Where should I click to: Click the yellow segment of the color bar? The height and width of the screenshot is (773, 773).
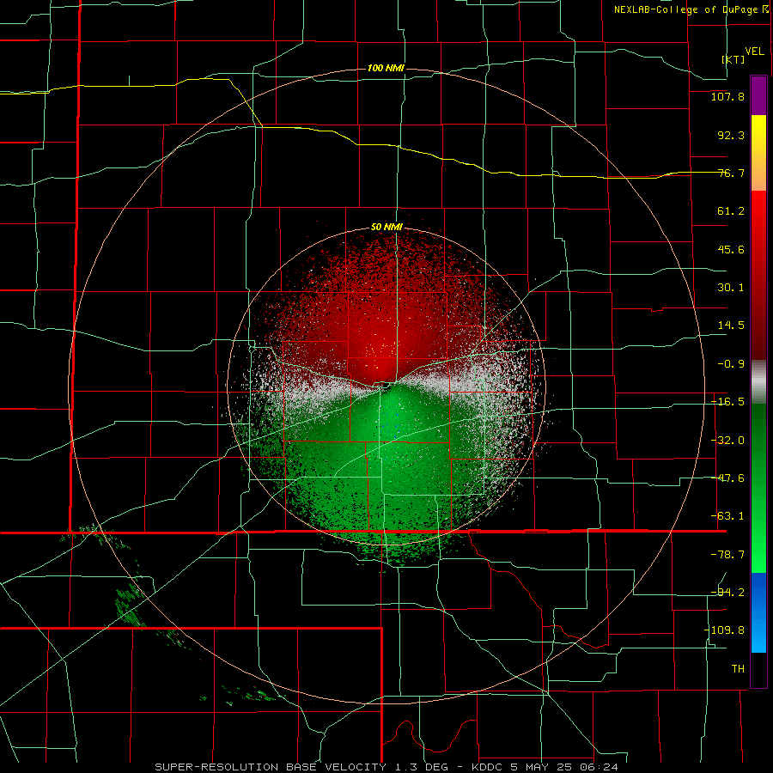758,133
